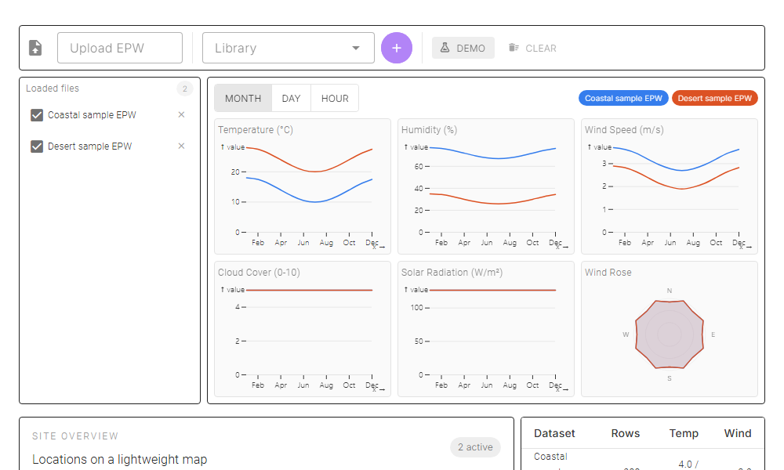
Task: Click the Library dropdown arrow
Action: 358,48
